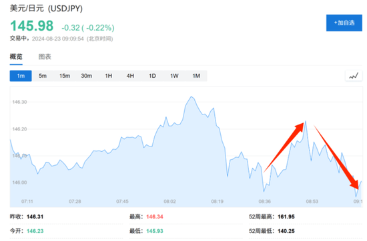Click the 08:19 time axis label

[218, 201]
